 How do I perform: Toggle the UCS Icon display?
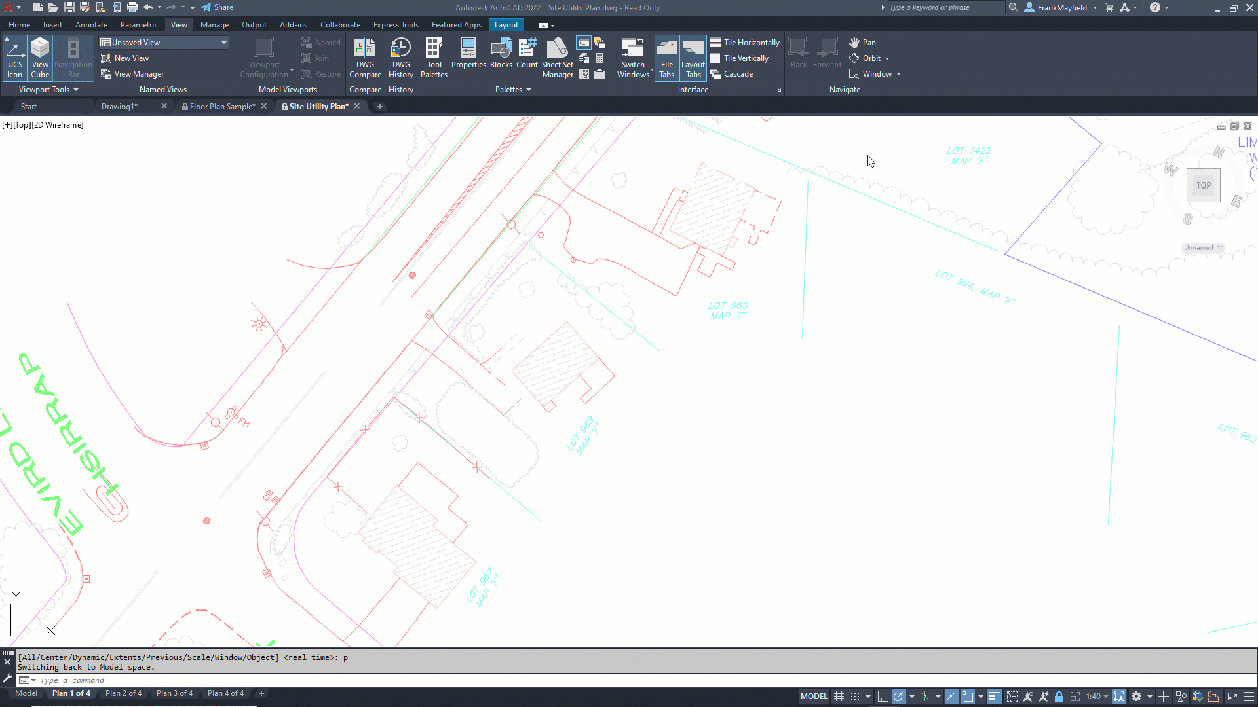[15, 58]
